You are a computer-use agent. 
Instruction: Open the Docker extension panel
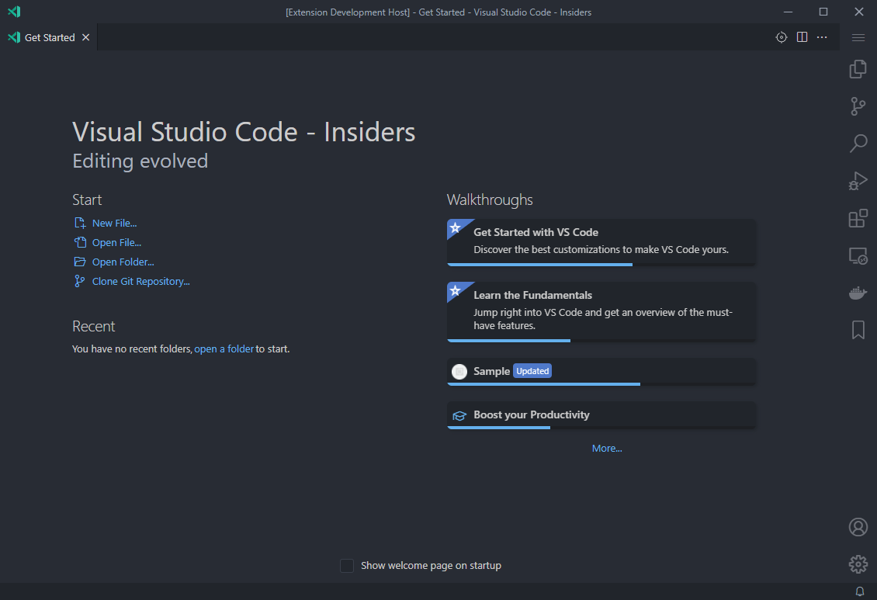click(x=858, y=293)
